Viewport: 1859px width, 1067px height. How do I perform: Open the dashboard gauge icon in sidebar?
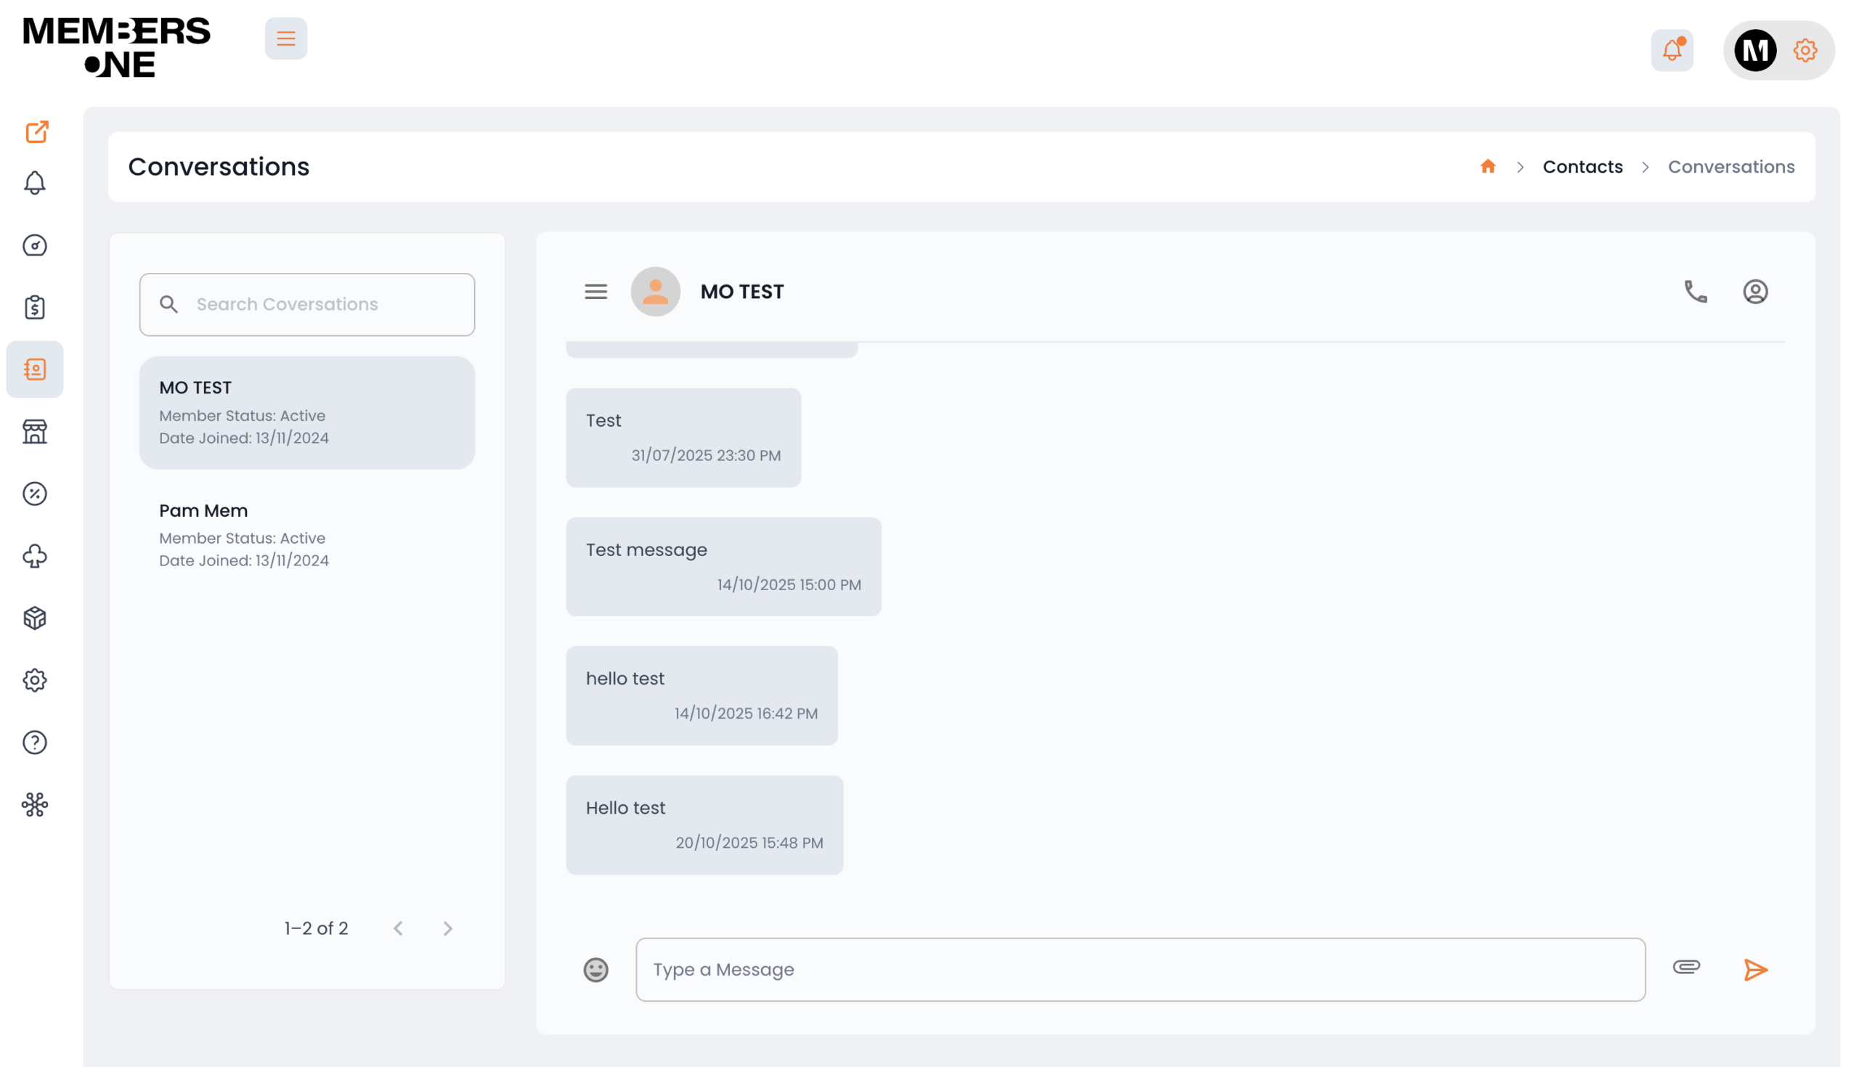(34, 245)
